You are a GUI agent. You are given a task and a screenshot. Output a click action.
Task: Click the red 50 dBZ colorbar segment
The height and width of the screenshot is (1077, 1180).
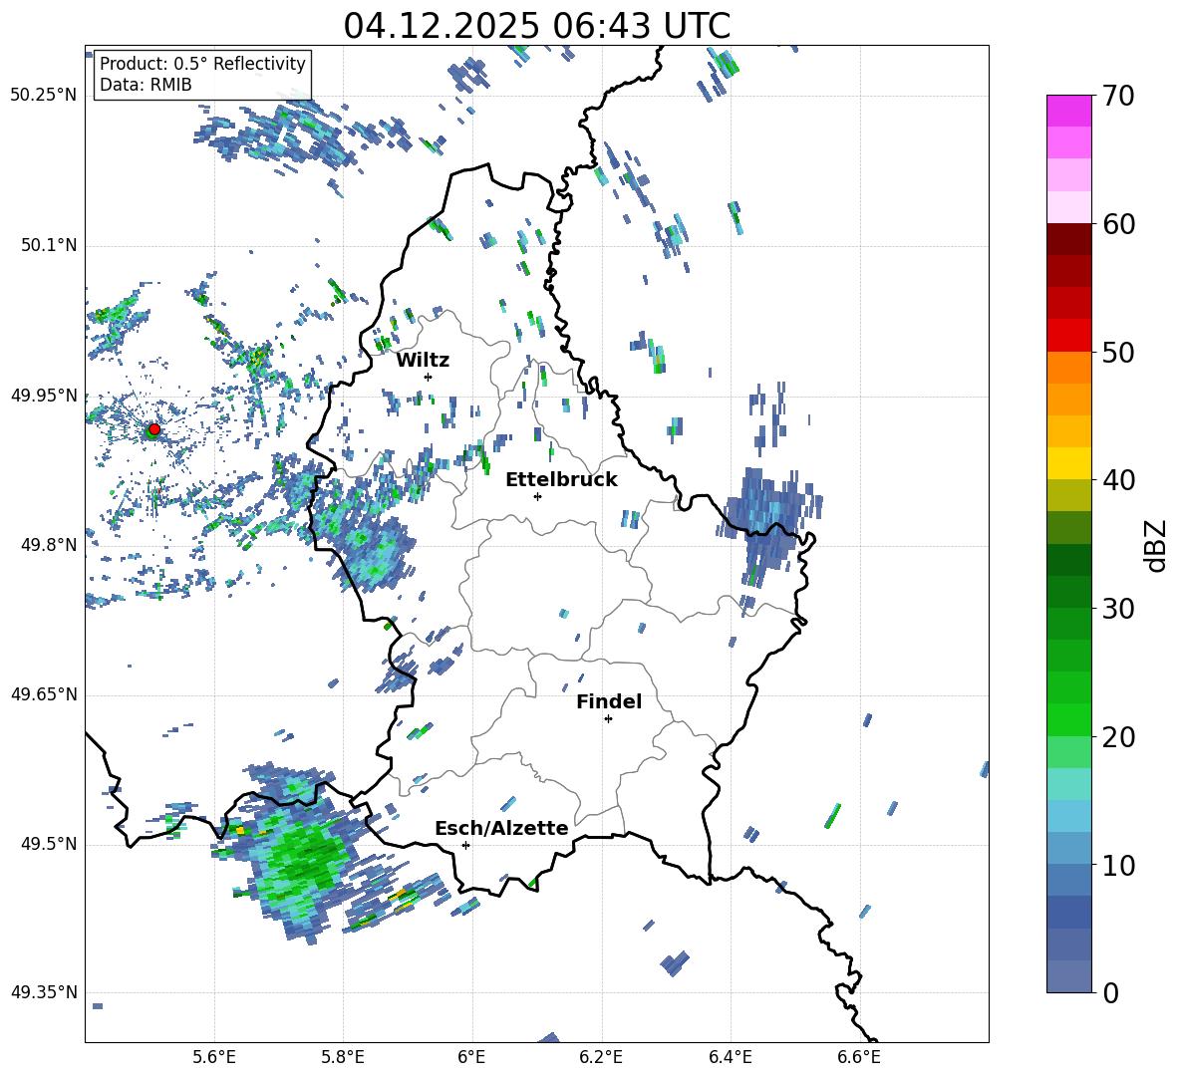1068,336
